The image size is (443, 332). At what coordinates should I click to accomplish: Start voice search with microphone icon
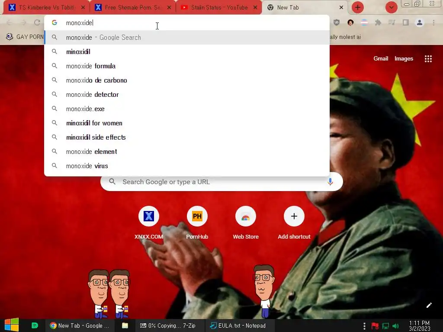pos(330,182)
